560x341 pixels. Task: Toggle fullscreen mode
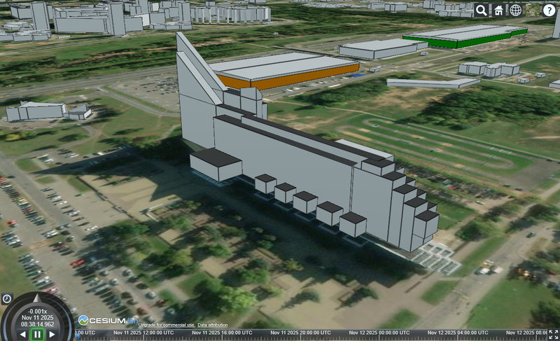coord(552,333)
